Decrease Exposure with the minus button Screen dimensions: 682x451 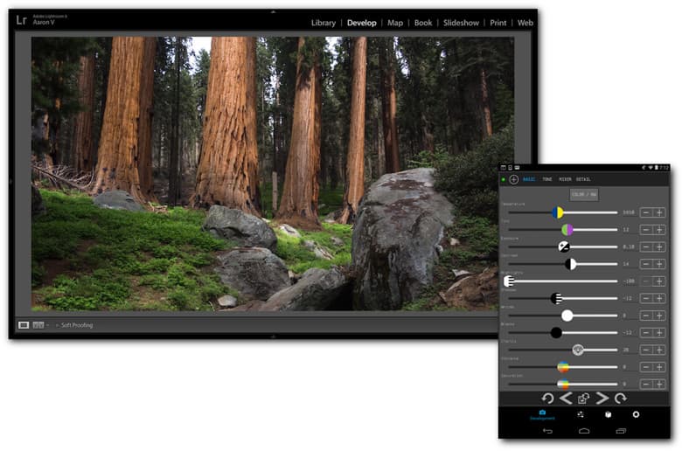pos(646,246)
